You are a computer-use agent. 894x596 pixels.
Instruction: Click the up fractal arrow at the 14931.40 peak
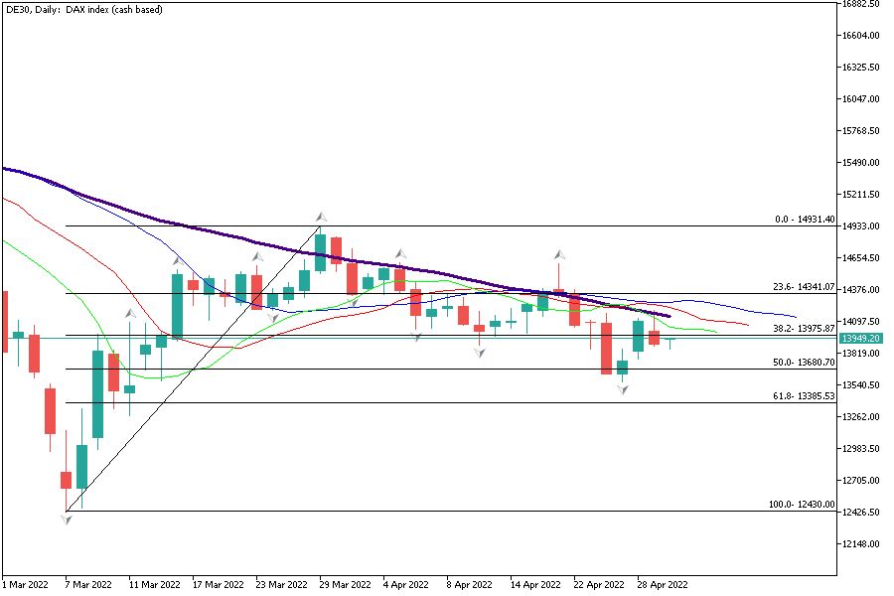click(x=321, y=216)
